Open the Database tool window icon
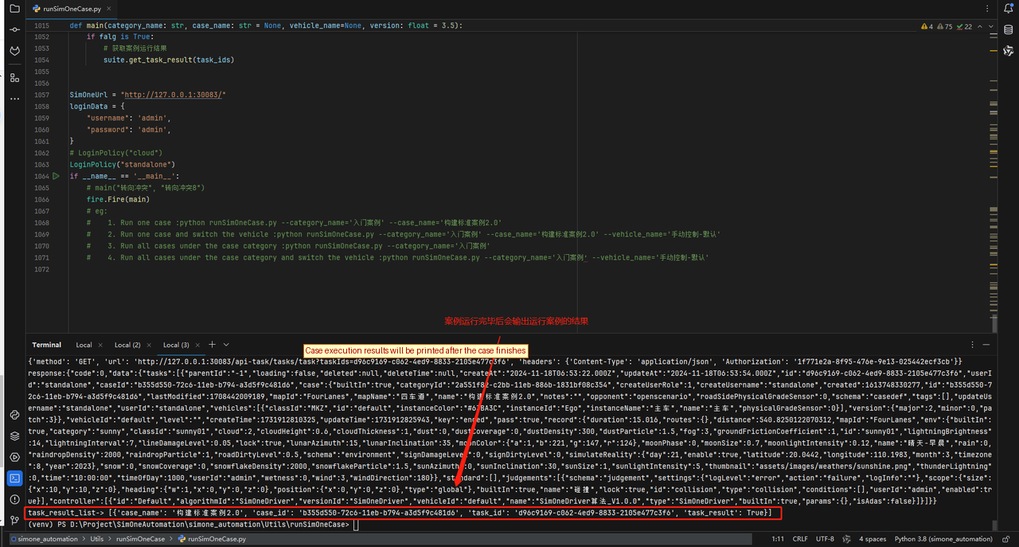This screenshot has height=547, width=1019. tap(1009, 30)
